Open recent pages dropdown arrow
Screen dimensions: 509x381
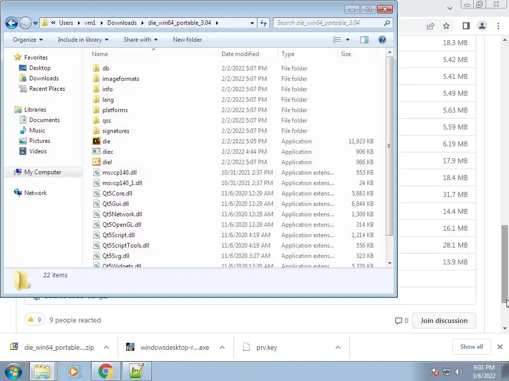click(x=35, y=23)
